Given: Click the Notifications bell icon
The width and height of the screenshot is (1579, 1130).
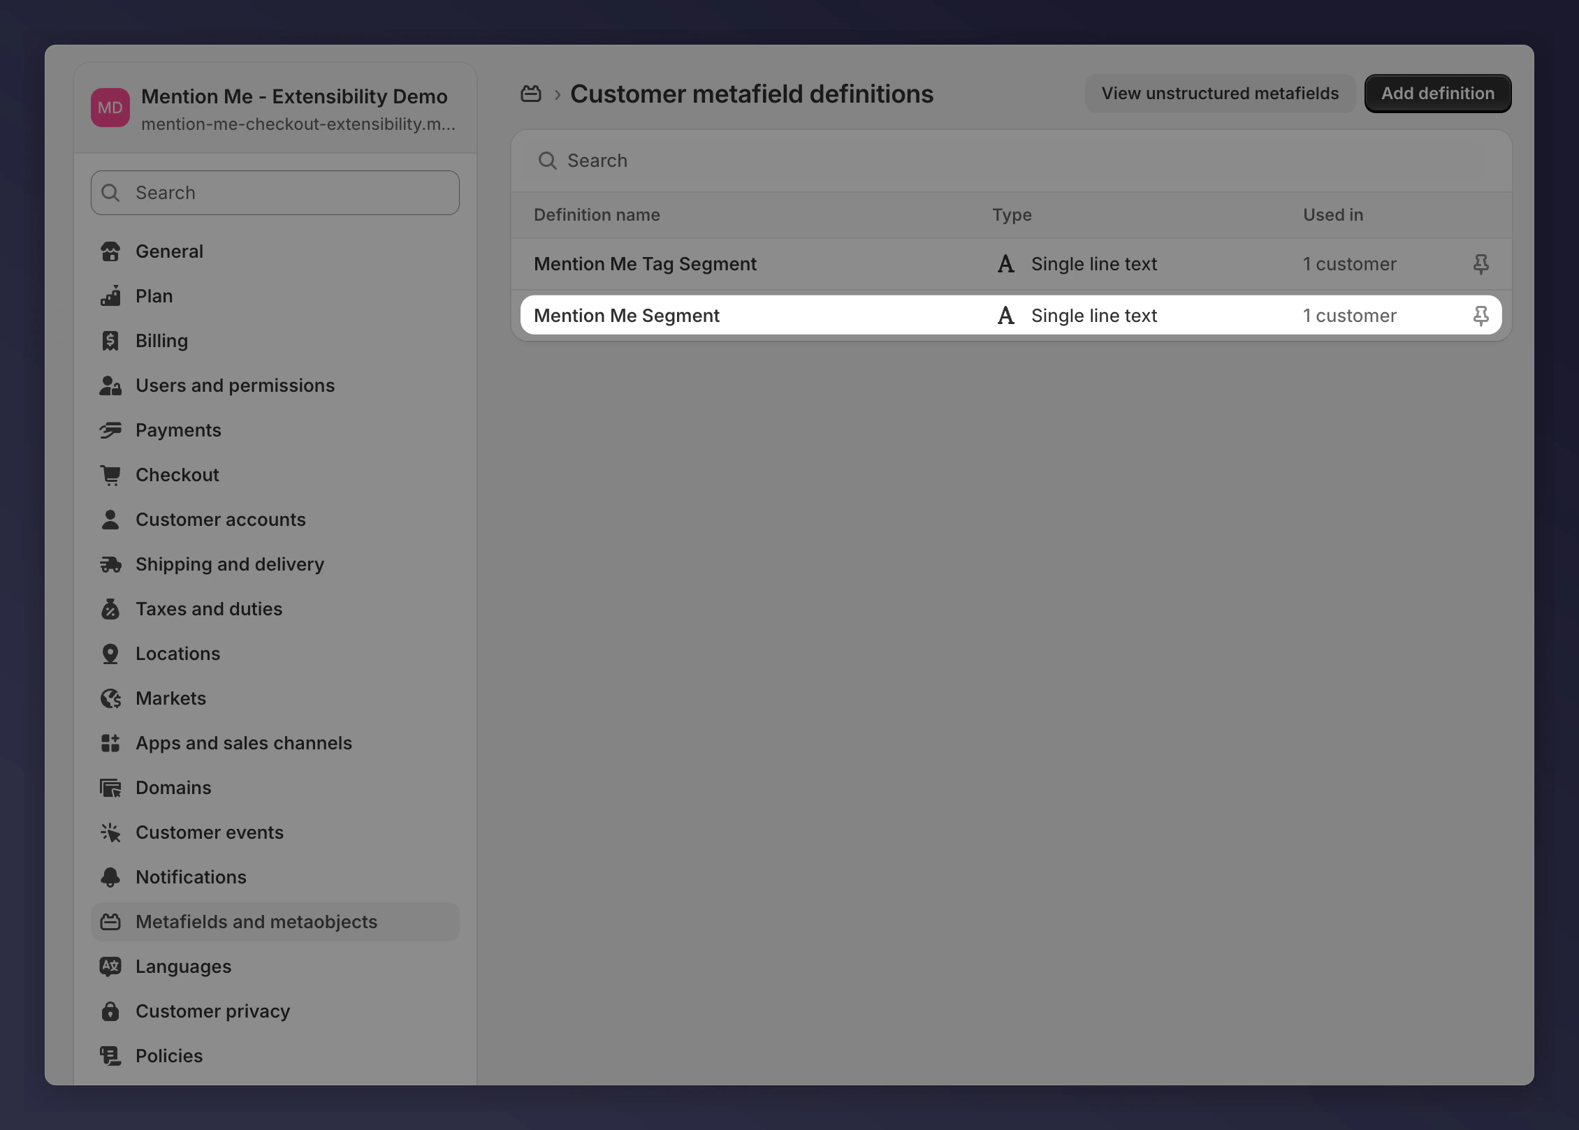Looking at the screenshot, I should point(110,877).
